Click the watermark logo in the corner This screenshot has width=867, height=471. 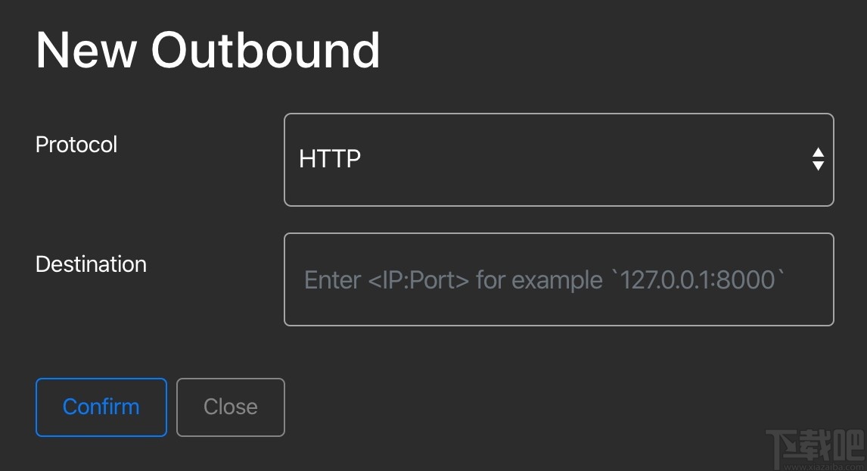click(x=814, y=448)
